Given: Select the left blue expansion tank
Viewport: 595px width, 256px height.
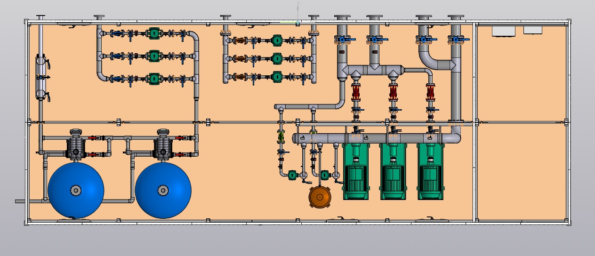Looking at the screenshot, I should (75, 190).
